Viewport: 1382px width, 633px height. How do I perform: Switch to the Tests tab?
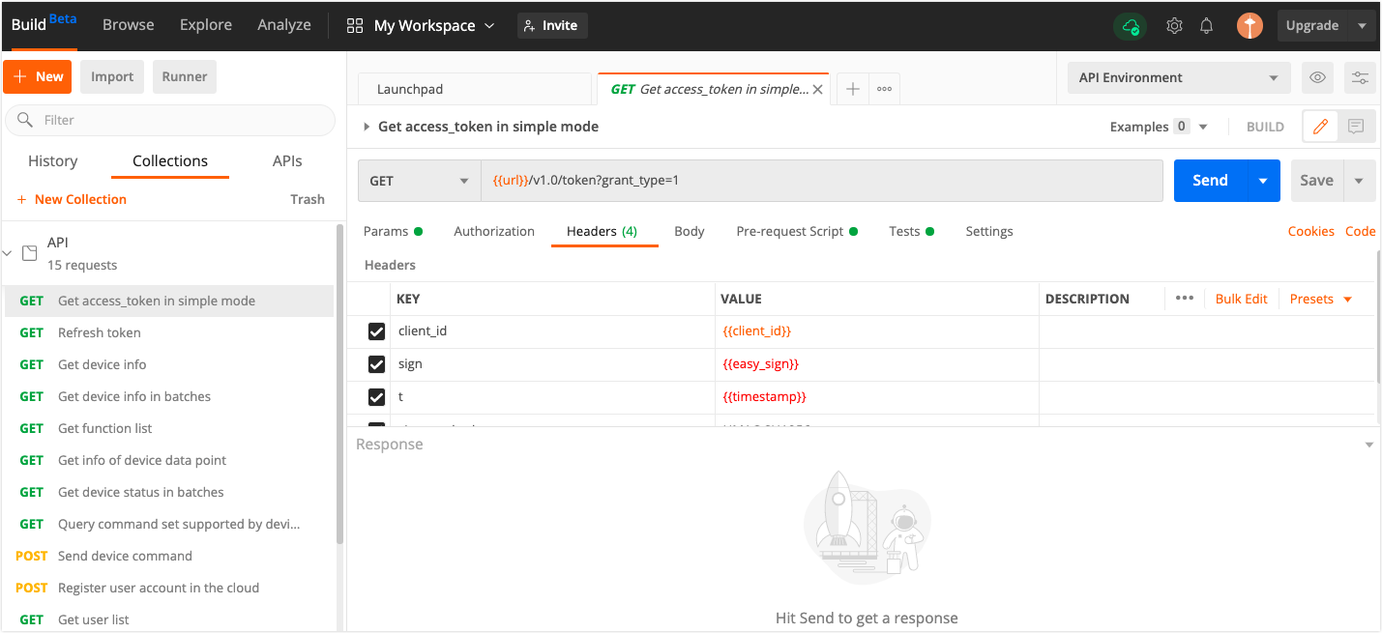[x=911, y=231]
